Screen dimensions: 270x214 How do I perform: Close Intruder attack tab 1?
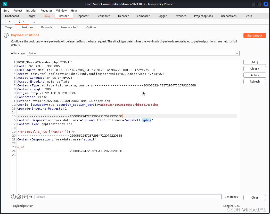[10, 22]
